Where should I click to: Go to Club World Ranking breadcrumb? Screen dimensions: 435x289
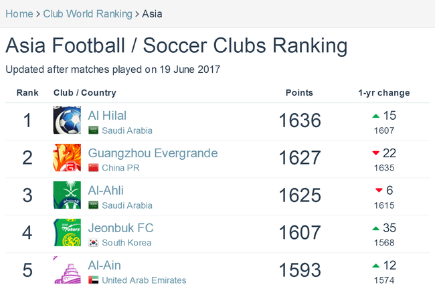click(88, 14)
